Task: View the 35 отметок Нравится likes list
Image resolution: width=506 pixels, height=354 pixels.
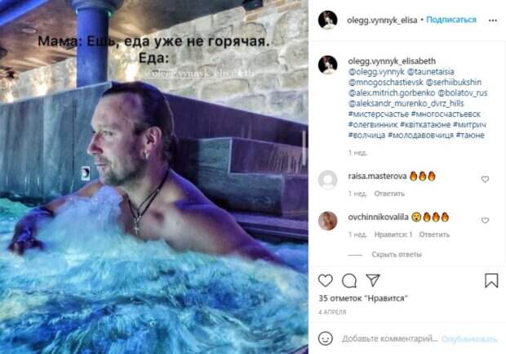Action: [x=363, y=298]
